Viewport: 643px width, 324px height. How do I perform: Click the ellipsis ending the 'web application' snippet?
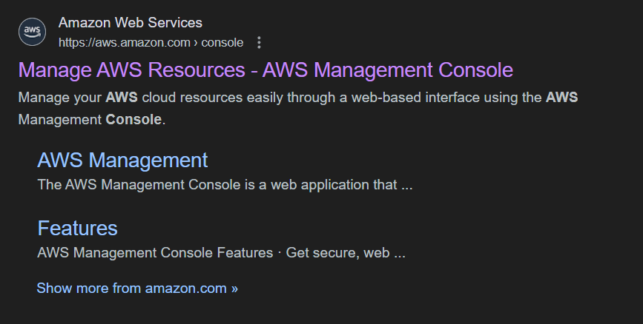pos(406,185)
